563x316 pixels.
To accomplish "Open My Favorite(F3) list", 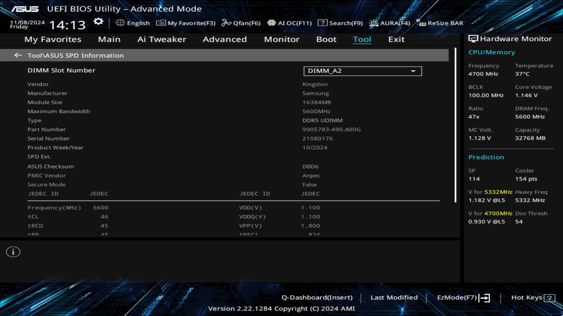I will pos(186,23).
